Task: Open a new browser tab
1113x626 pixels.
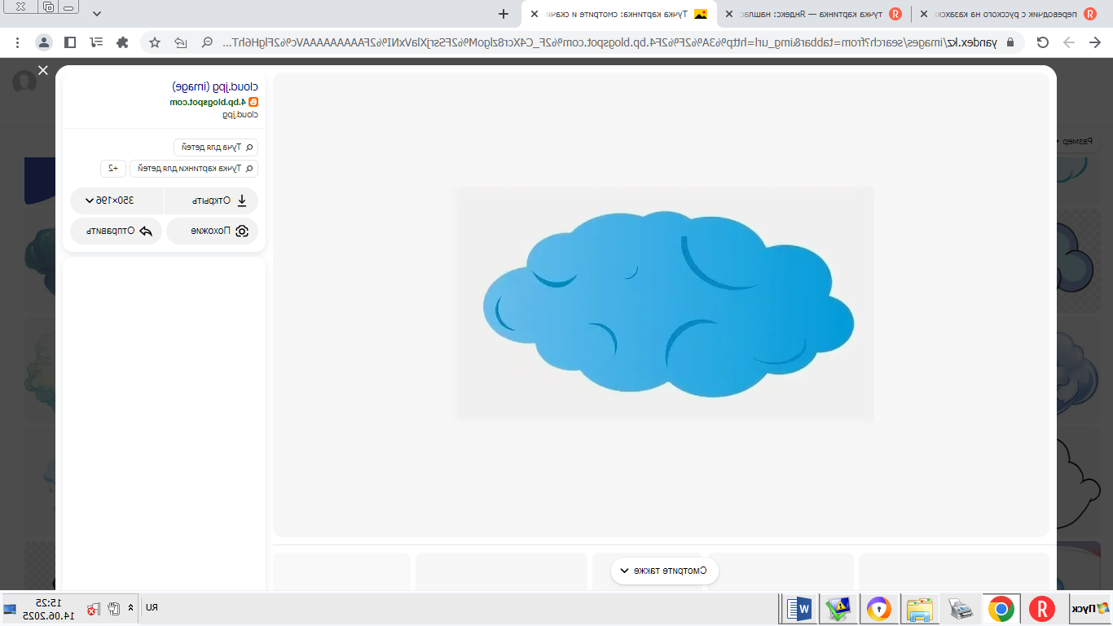Action: coord(504,14)
